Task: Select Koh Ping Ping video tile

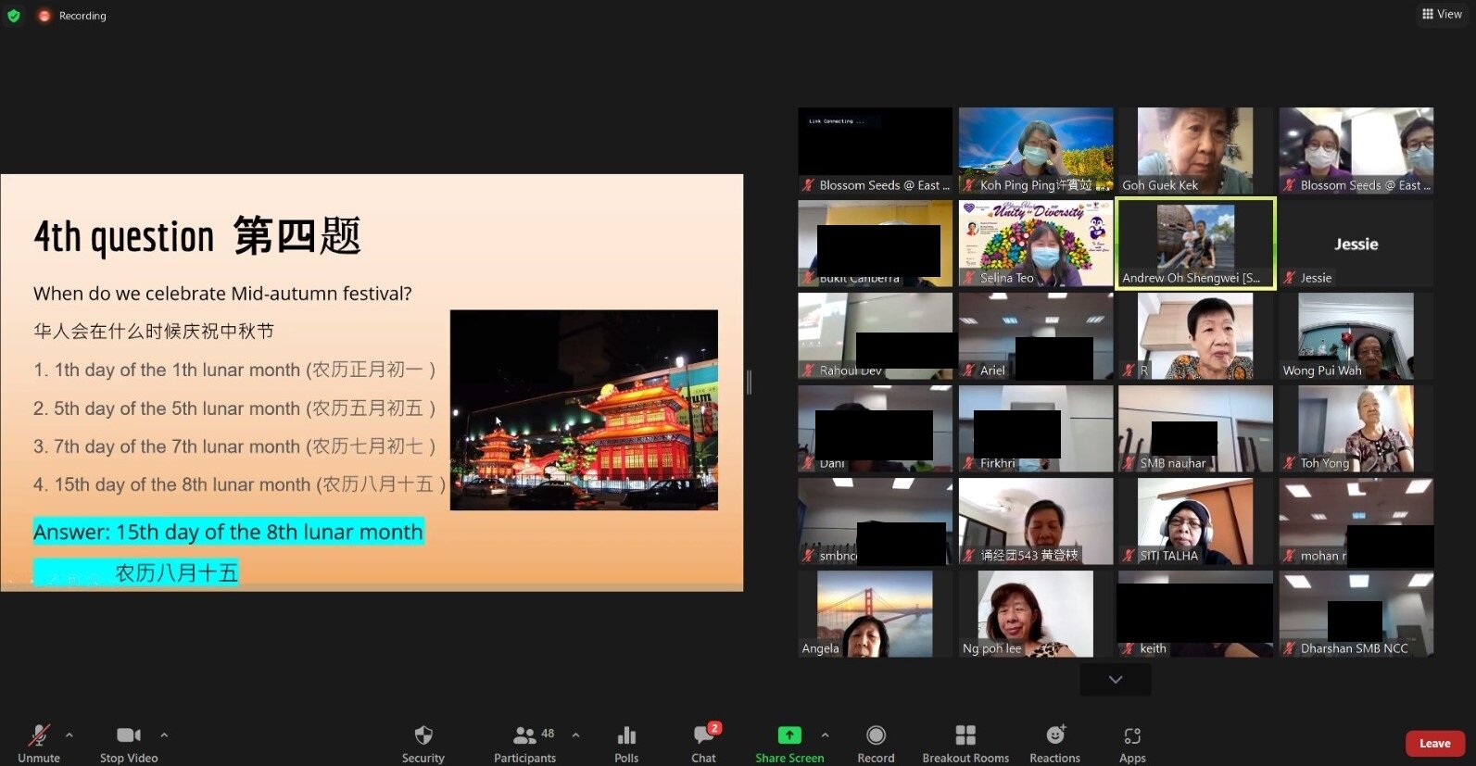Action: pos(1036,151)
